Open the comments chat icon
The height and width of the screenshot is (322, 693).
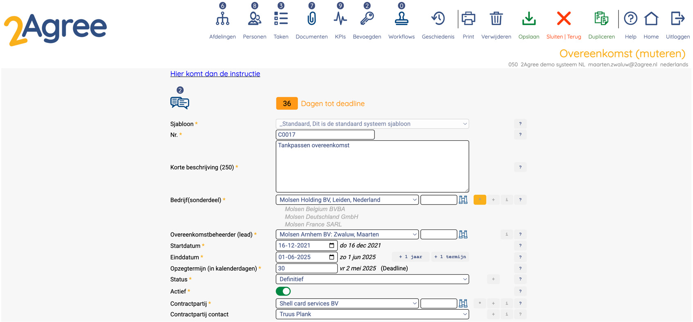coord(179,103)
